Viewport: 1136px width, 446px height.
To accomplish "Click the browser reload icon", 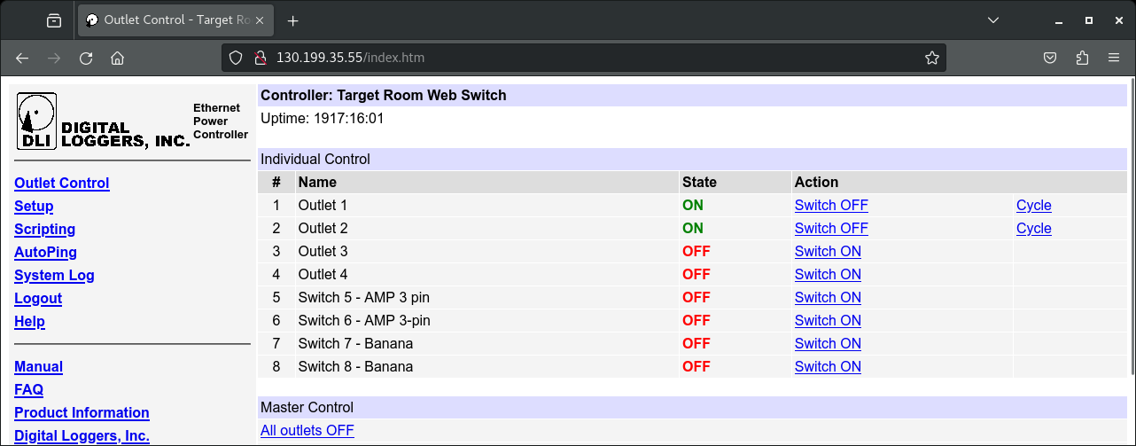I will (x=86, y=58).
